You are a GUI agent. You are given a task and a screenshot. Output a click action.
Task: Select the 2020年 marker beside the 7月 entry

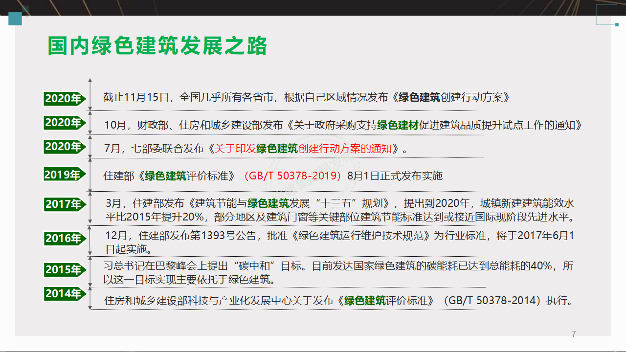pos(64,147)
